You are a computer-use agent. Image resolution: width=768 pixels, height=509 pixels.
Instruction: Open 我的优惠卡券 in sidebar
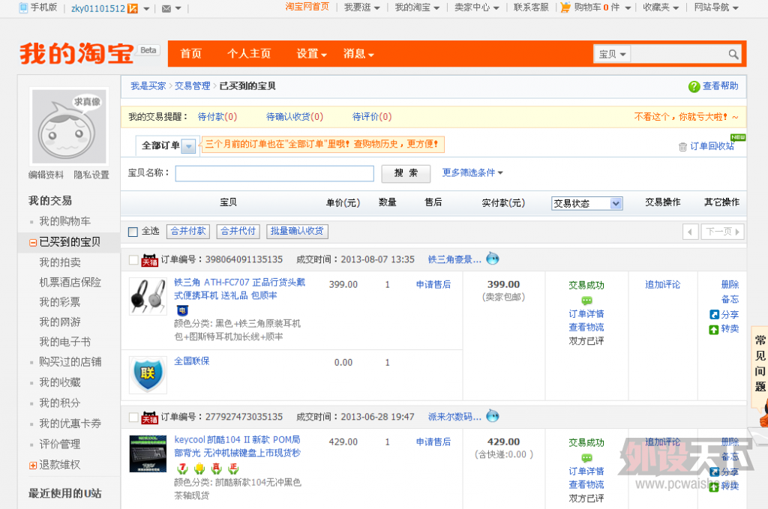pos(70,424)
